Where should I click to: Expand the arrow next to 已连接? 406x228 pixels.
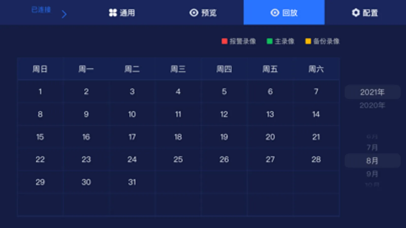pos(64,14)
